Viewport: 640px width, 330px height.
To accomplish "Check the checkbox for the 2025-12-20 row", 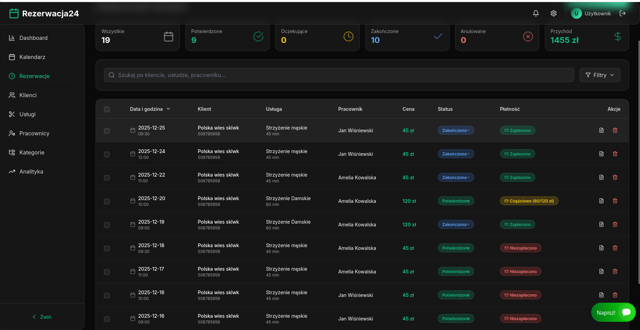I will [x=107, y=201].
